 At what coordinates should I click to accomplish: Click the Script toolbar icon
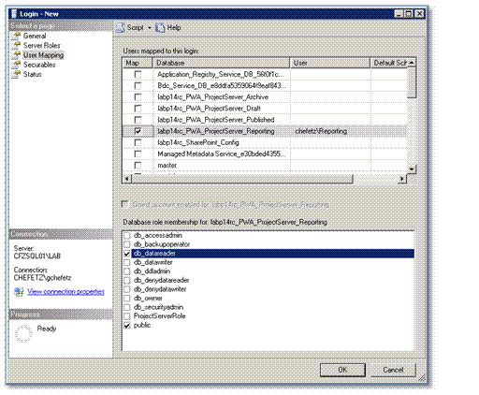(121, 28)
